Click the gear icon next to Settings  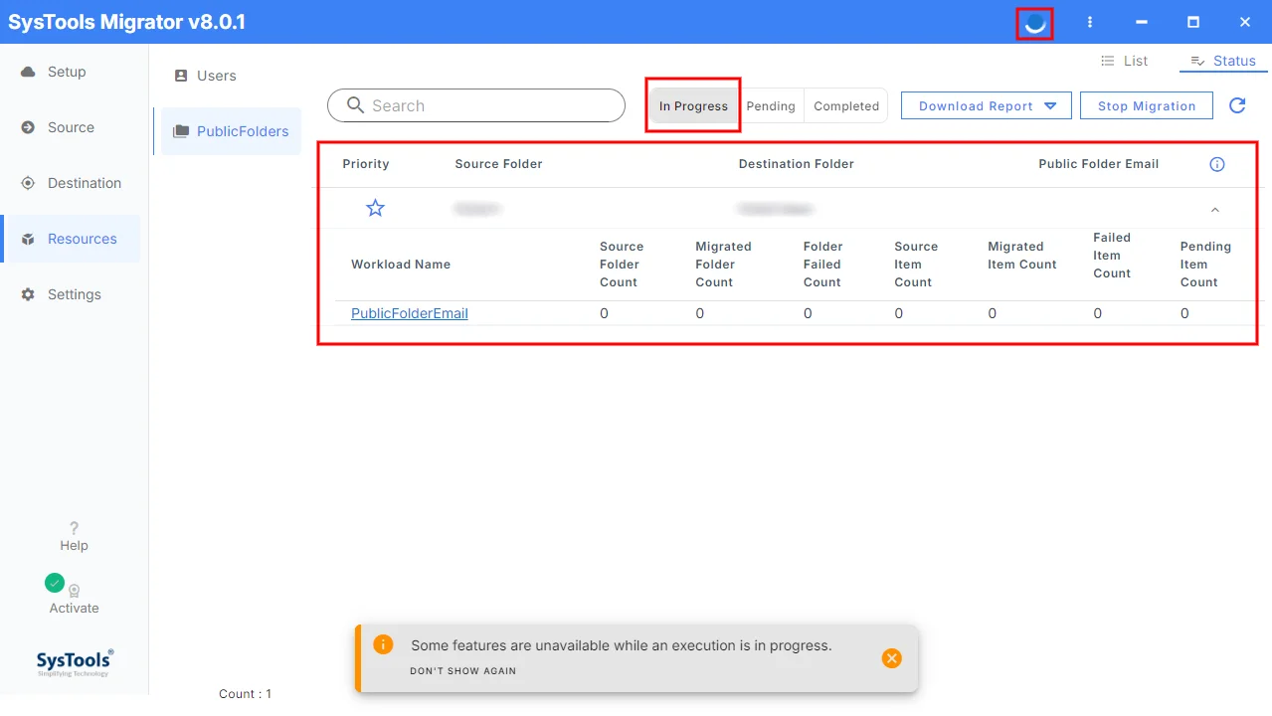click(x=28, y=294)
